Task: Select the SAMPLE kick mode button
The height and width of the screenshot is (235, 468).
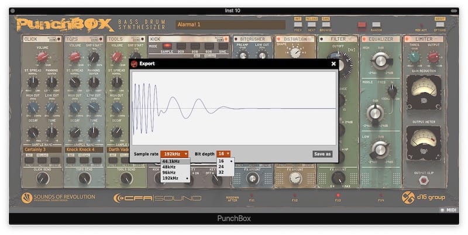Action: [x=167, y=46]
